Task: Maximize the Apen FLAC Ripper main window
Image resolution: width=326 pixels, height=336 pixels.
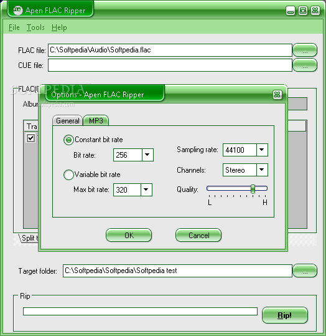Action: [303, 11]
